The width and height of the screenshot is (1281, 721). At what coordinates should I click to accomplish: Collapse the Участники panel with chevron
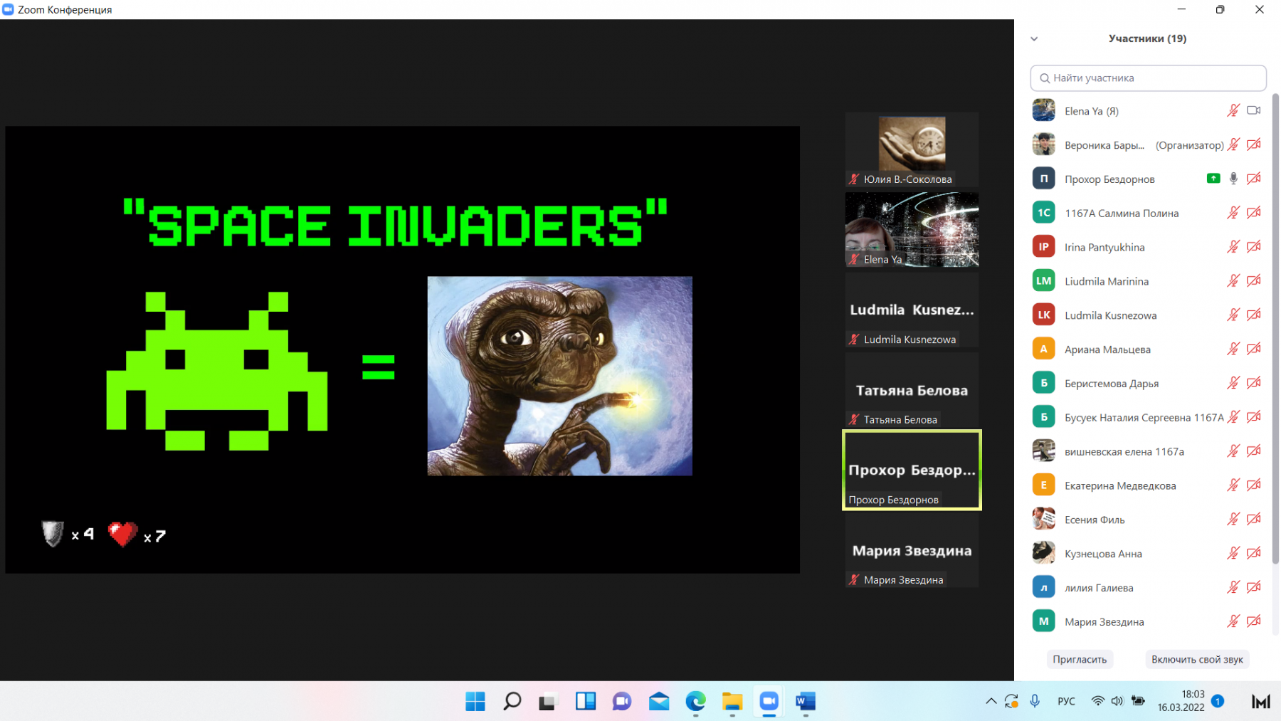[1034, 39]
